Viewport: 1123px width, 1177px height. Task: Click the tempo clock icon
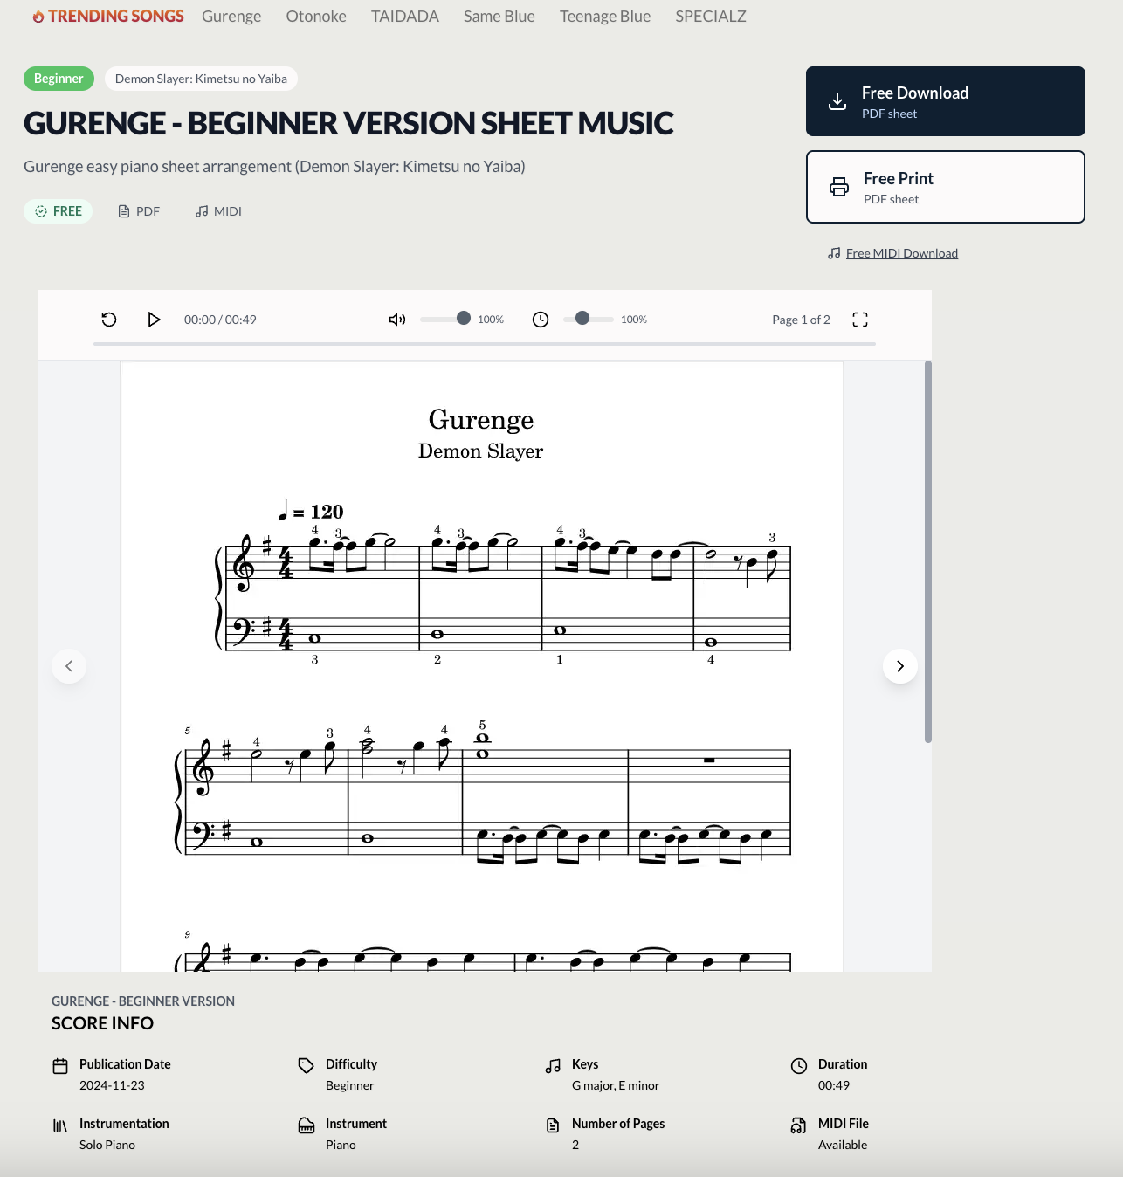click(541, 320)
